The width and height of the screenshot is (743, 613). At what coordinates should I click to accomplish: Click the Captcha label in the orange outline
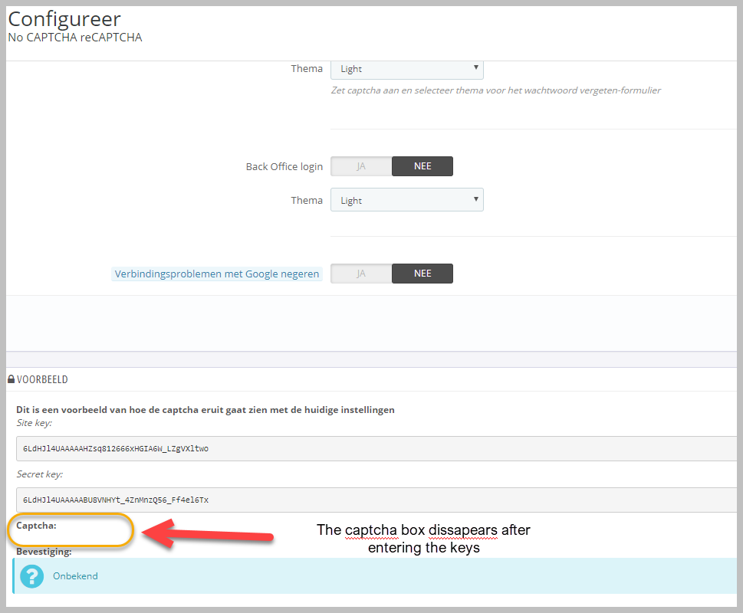click(x=36, y=526)
